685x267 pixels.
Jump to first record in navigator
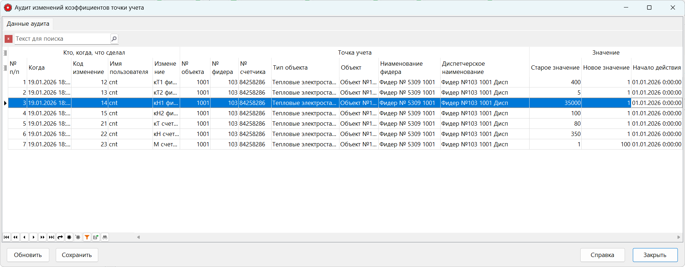[6, 237]
